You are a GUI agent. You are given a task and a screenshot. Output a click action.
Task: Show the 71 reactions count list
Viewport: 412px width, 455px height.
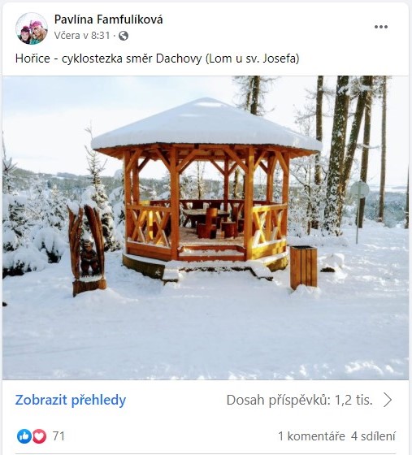[x=59, y=435]
